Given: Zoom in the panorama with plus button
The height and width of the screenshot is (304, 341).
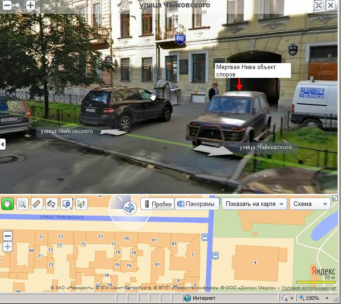Looking at the screenshot, I should pyautogui.click(x=30, y=6).
